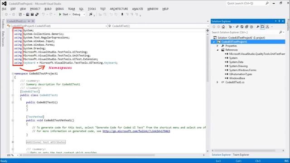Open the Toolbox side panel tab
290x163 pixels.
click(3, 24)
